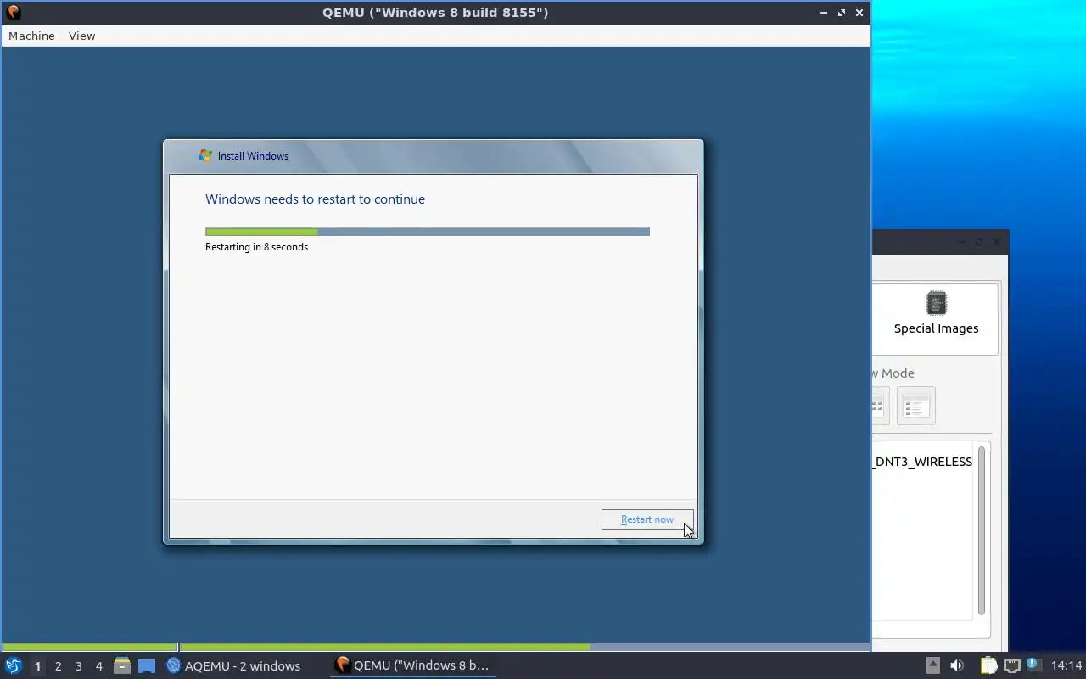This screenshot has height=679, width=1086.
Task: Click 'Windows needs to restart to continue' heading
Action: [315, 199]
